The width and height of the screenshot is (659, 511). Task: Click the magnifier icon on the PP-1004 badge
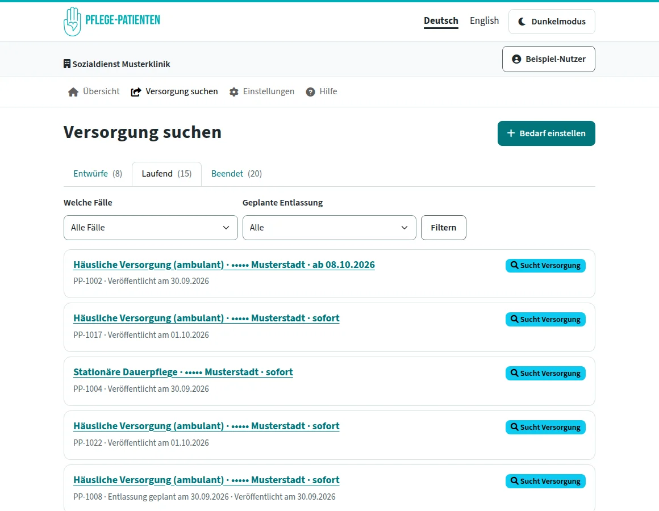pos(515,373)
